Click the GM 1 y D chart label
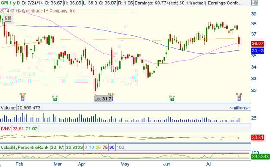 [10, 3]
